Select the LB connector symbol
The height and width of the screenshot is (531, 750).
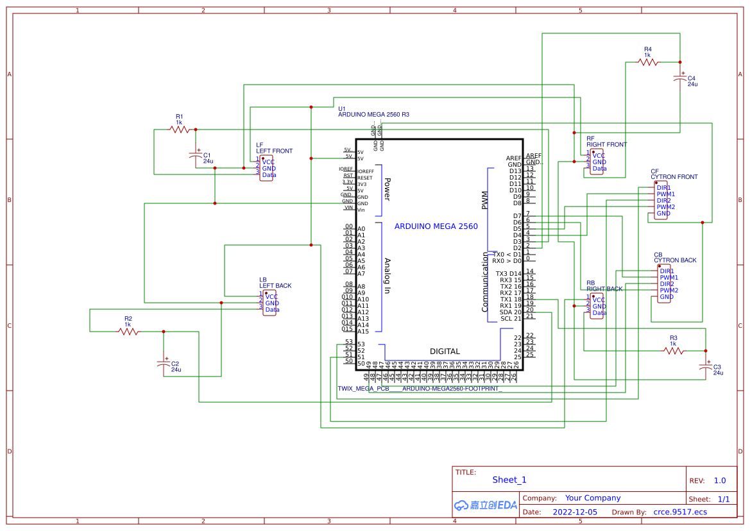[x=269, y=303]
